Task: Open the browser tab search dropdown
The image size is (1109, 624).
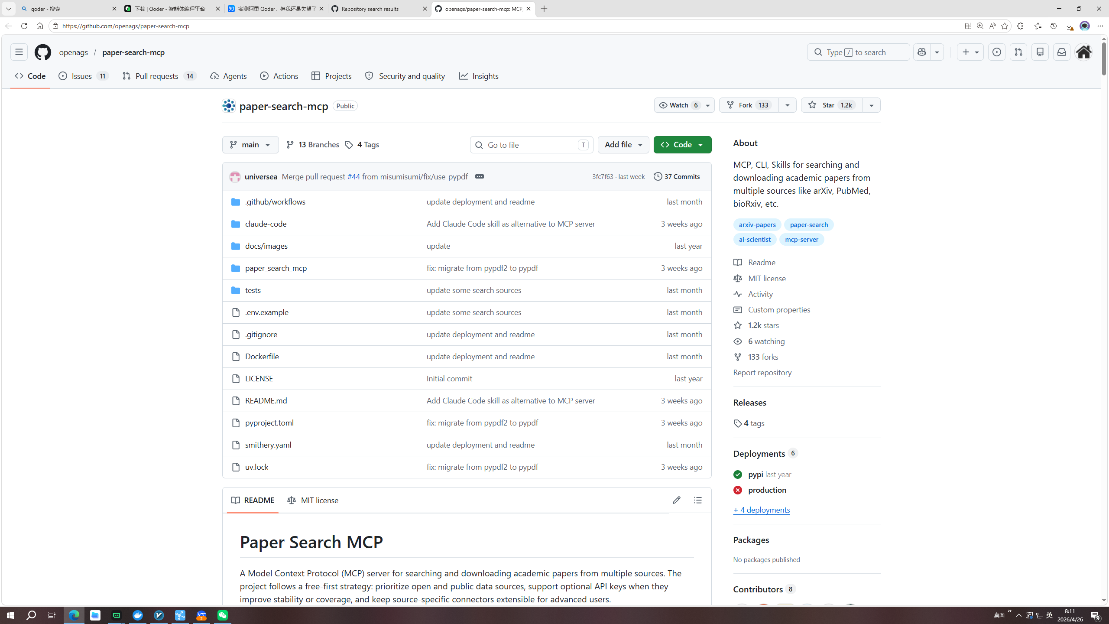Action: [8, 9]
